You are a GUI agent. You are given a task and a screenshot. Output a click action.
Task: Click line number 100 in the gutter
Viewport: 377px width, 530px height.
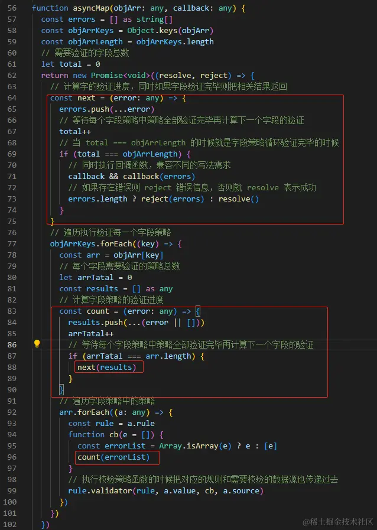(10, 502)
